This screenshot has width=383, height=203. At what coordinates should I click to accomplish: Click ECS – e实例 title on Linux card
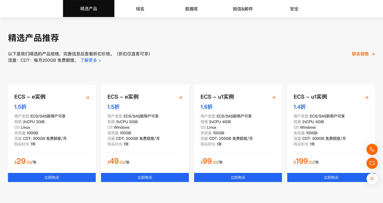pos(30,97)
